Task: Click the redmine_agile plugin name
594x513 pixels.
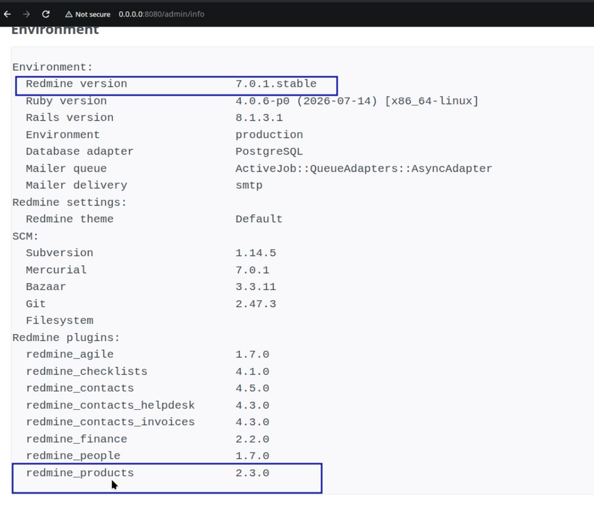Action: click(69, 354)
